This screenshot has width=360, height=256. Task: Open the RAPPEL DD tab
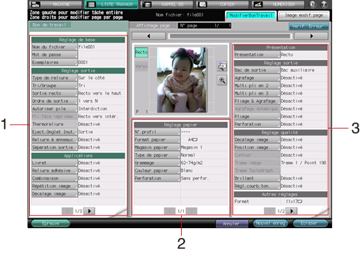click(x=166, y=4)
